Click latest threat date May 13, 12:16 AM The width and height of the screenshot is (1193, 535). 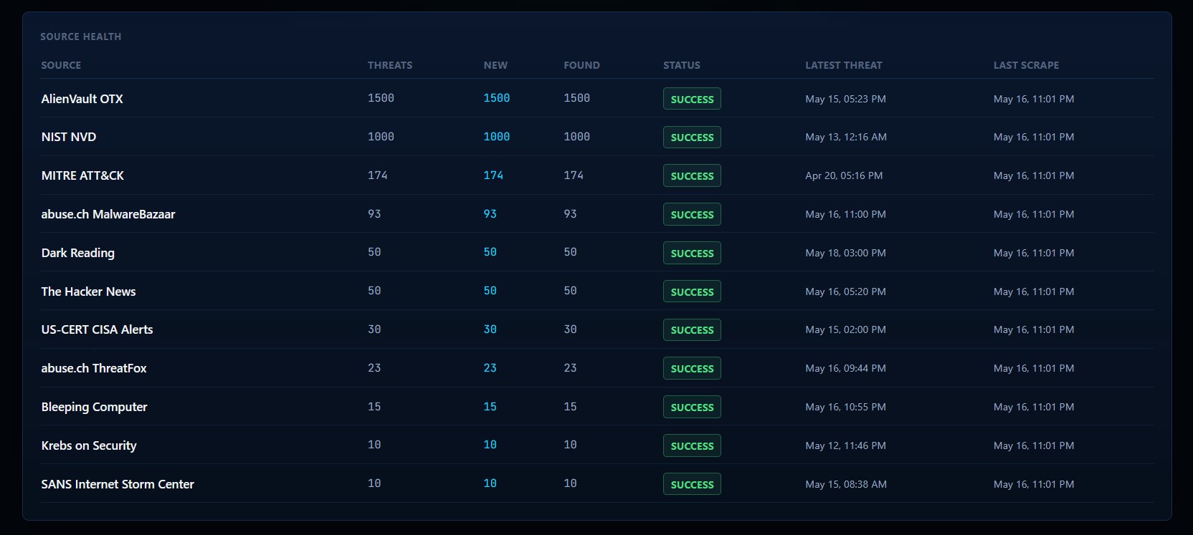(846, 137)
